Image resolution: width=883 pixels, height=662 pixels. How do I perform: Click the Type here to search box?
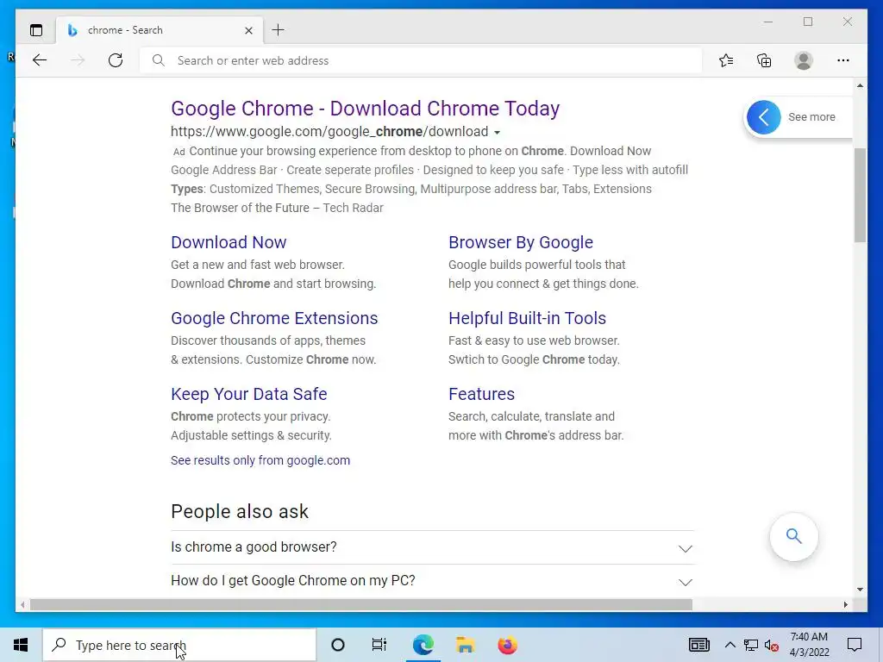point(179,645)
